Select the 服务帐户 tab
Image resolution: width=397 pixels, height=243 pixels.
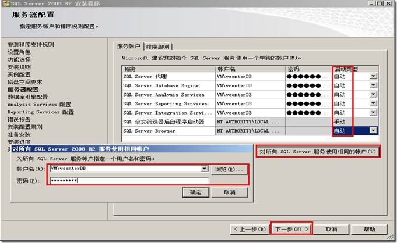tap(129, 46)
